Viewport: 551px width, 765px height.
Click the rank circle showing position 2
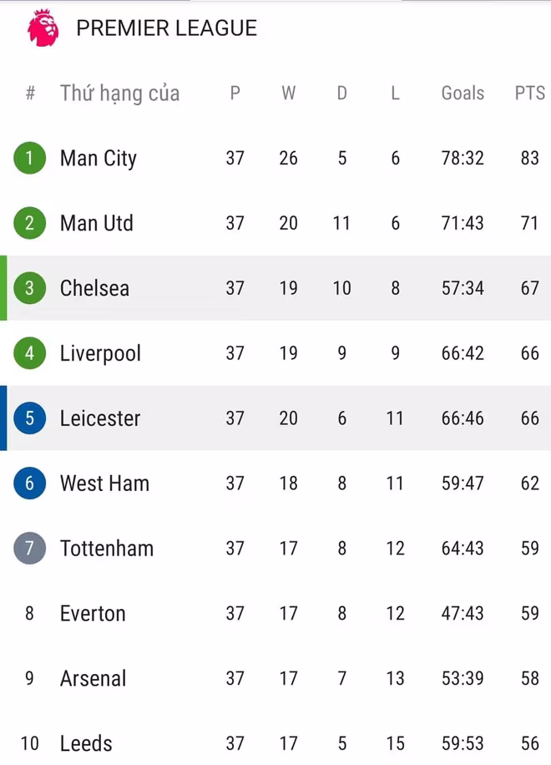coord(29,223)
